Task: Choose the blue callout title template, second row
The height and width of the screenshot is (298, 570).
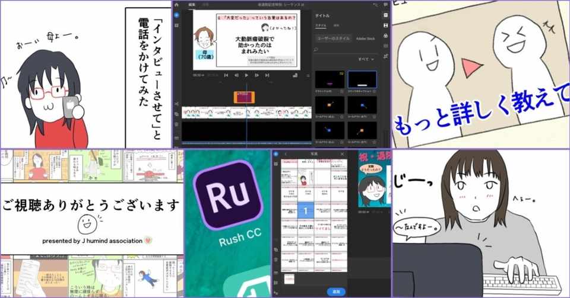Action: coord(362,105)
